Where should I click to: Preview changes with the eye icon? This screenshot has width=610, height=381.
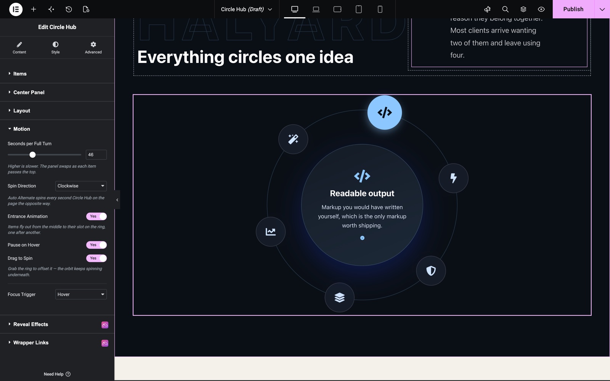click(541, 9)
